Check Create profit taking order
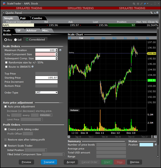Screen dimensions: 161x168 coord(5,129)
